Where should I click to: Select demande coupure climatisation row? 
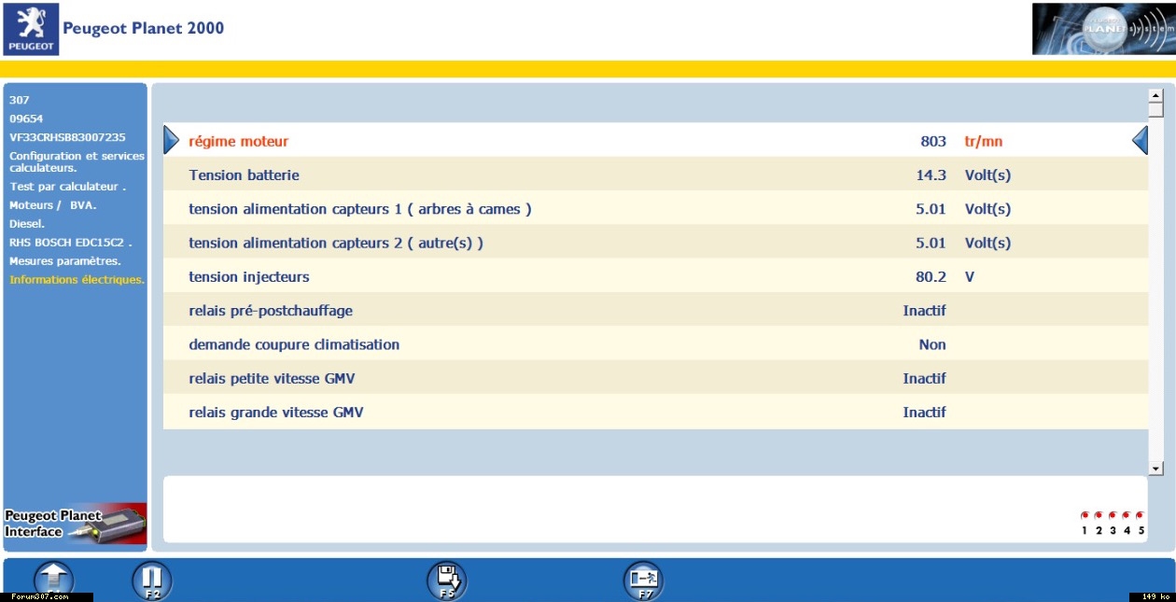coord(655,344)
